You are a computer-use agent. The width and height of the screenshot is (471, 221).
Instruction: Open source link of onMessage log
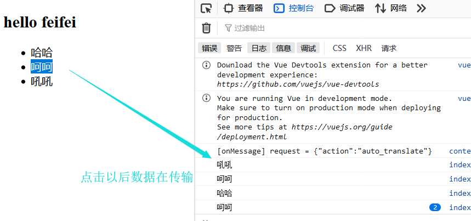tap(460, 151)
